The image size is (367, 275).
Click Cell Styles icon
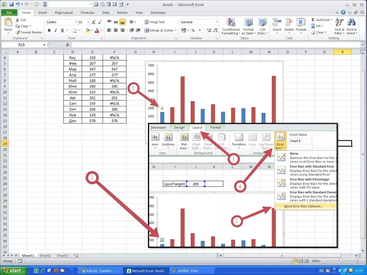pos(262,22)
